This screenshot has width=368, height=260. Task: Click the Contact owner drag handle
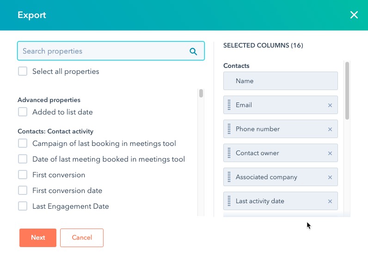tap(229, 153)
